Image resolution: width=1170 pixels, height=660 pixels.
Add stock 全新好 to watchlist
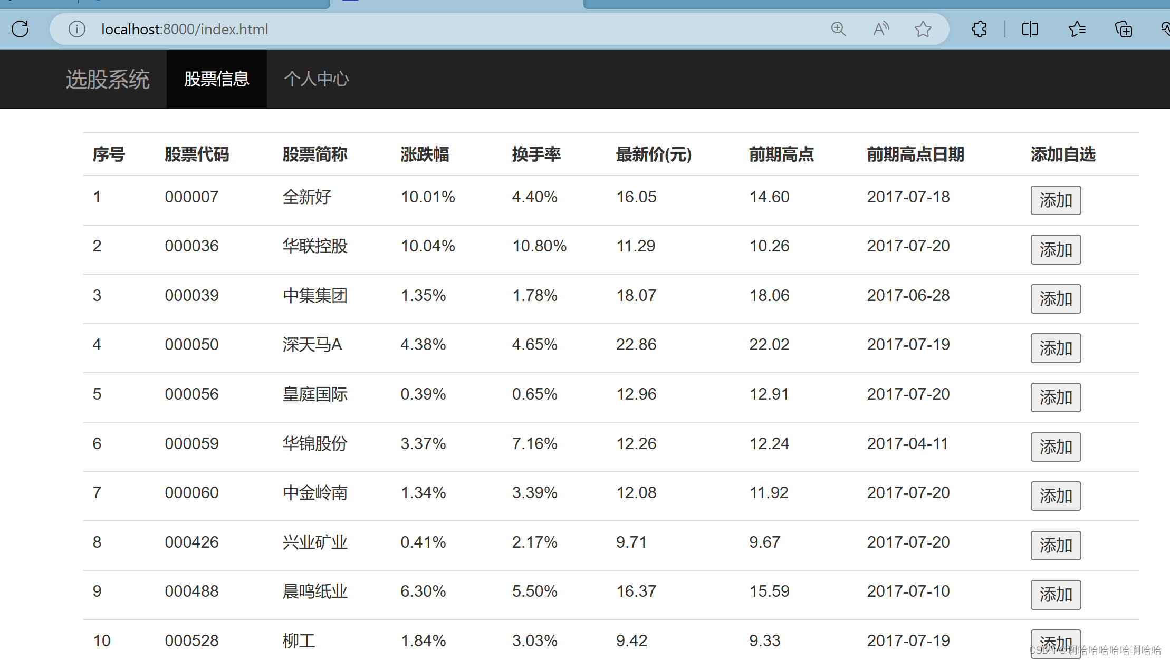point(1056,200)
